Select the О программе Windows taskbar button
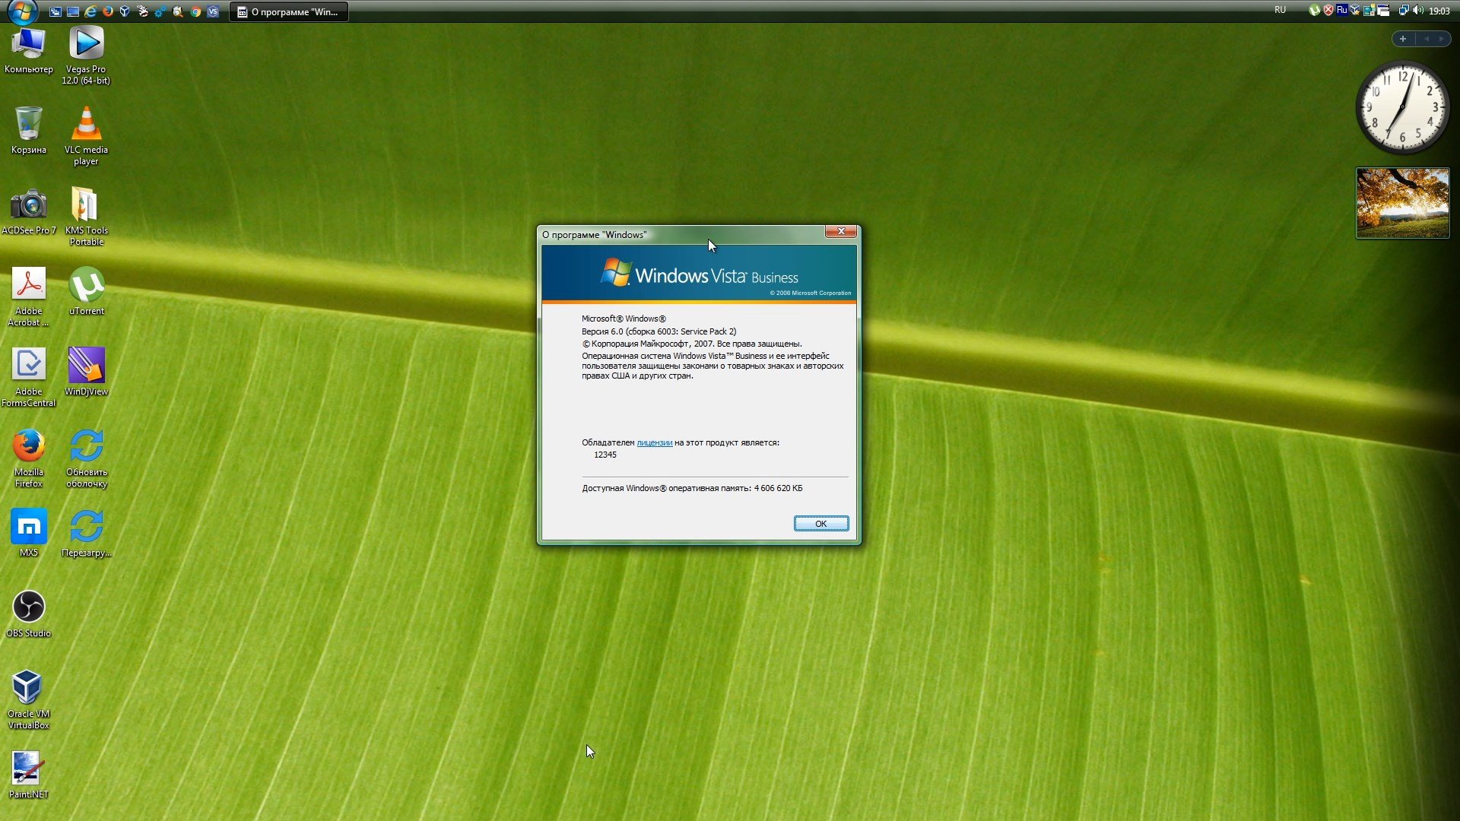The height and width of the screenshot is (821, 1460). click(289, 11)
